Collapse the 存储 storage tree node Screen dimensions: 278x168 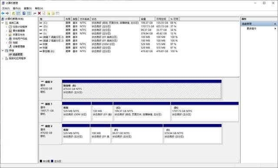(3, 50)
